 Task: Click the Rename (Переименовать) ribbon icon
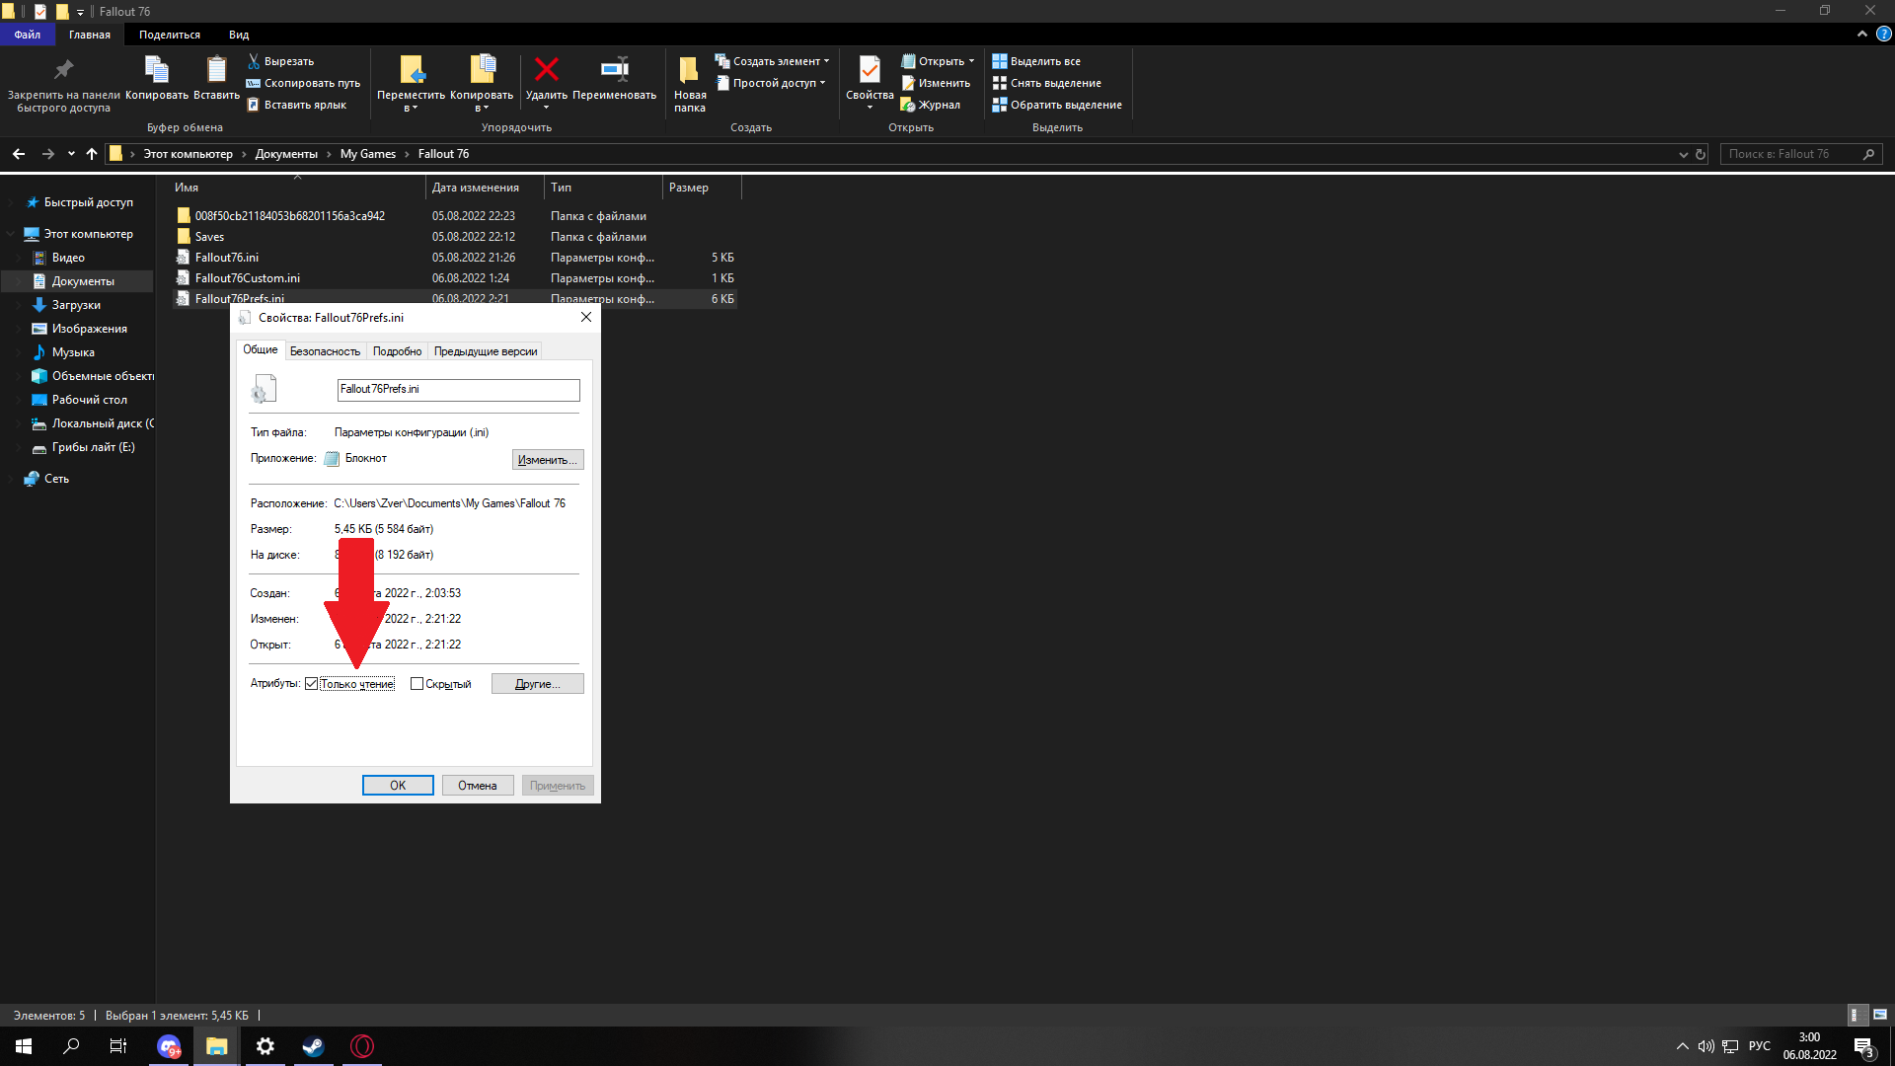tap(614, 70)
